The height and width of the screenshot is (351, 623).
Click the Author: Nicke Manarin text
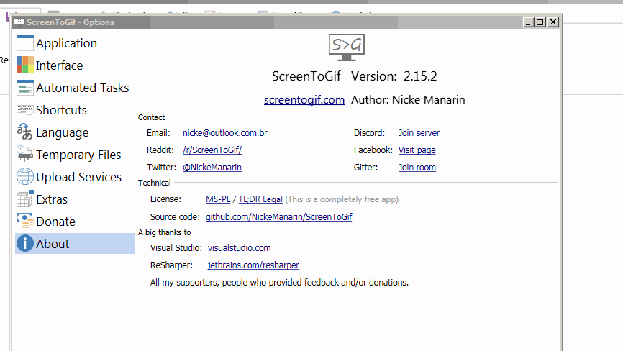point(408,100)
